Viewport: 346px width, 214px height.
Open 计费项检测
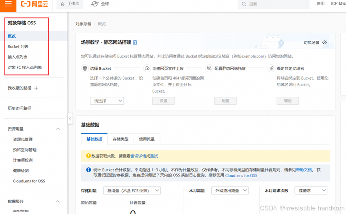click(23, 160)
